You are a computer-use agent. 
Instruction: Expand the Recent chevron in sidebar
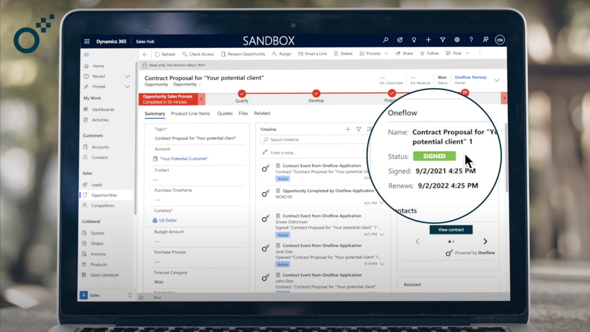point(128,76)
